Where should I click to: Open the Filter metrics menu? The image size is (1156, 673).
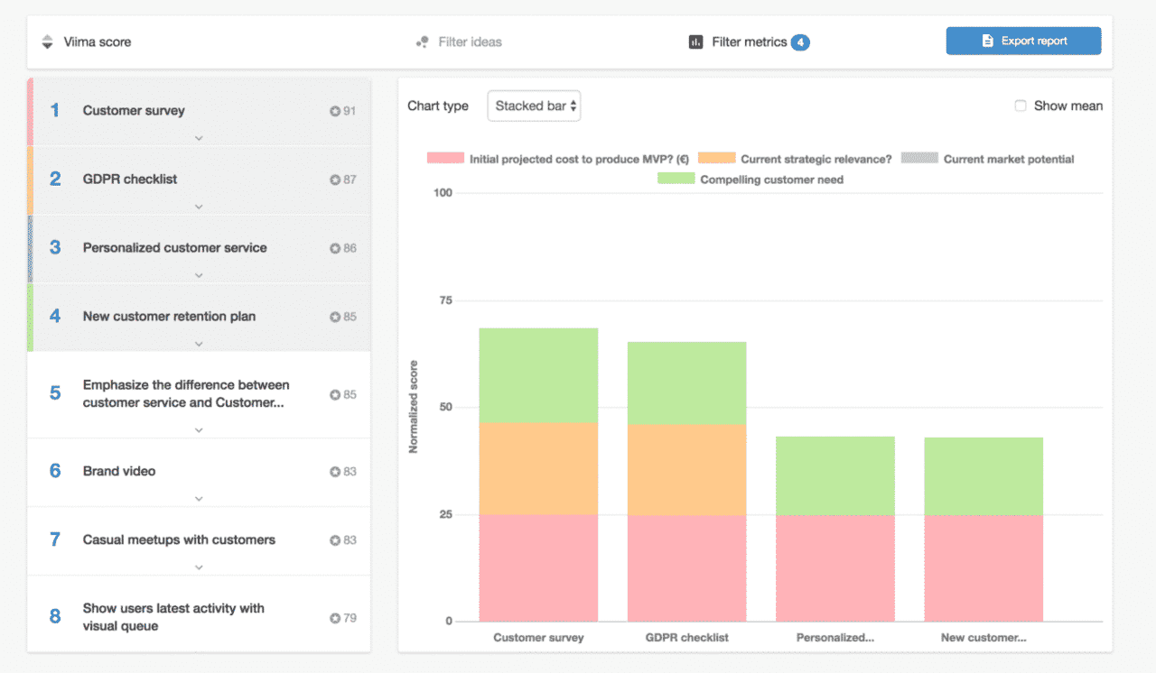(749, 41)
